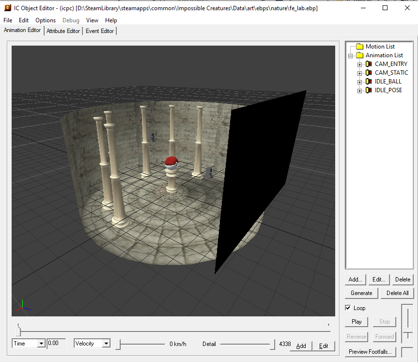Select the Animation List label

[x=384, y=56]
